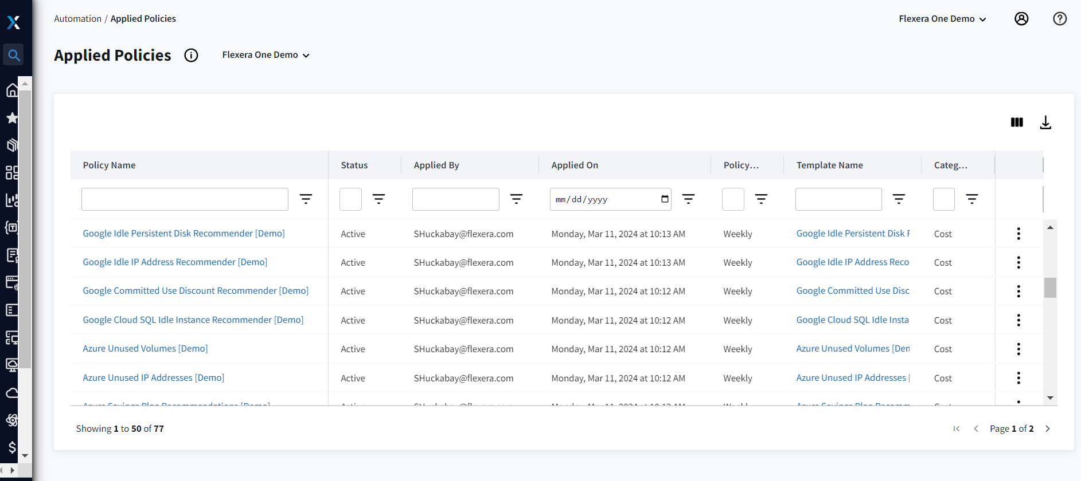This screenshot has width=1081, height=481.
Task: Expand the Flexera One Demo dropdown beside the title
Action: coord(266,55)
